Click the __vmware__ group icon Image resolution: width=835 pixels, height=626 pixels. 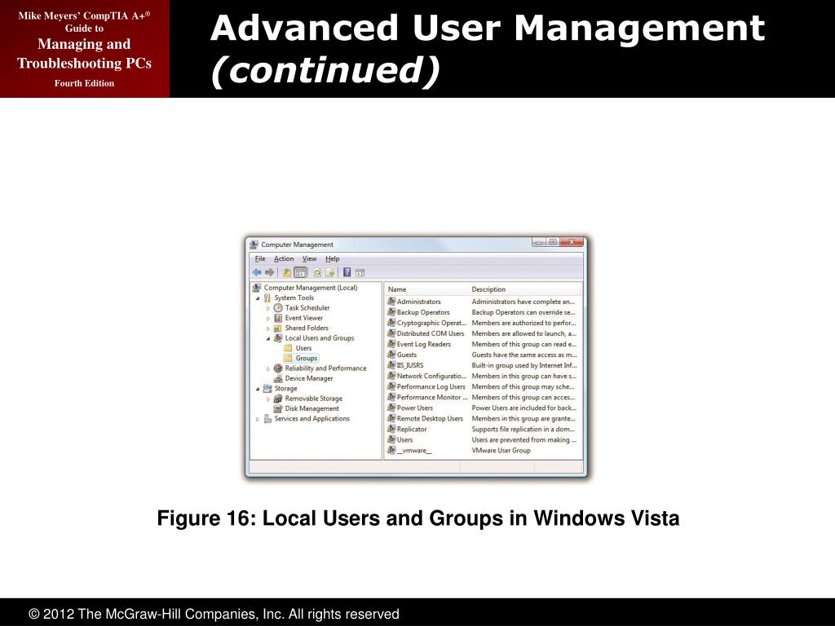point(391,450)
